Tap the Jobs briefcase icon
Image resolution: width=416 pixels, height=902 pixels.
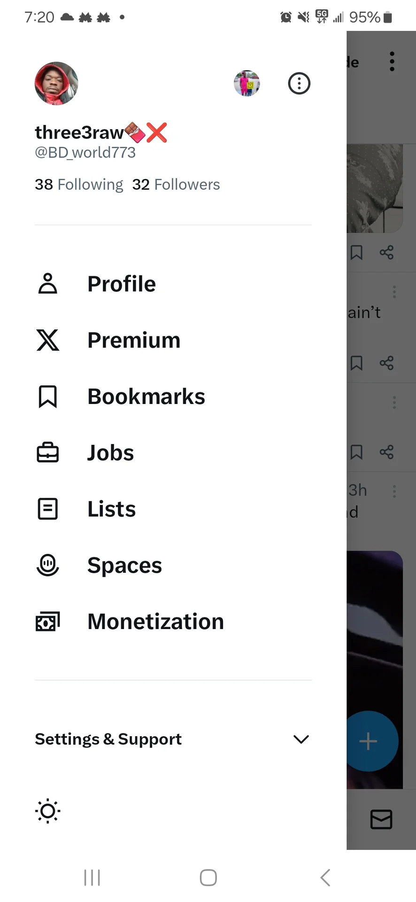(47, 453)
